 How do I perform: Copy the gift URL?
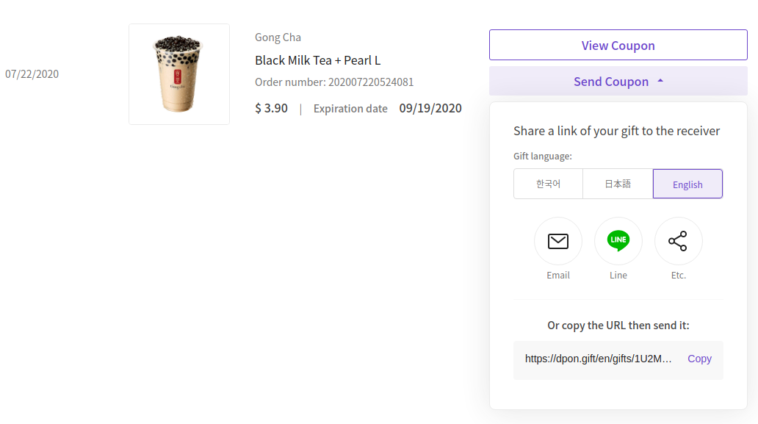coord(699,359)
